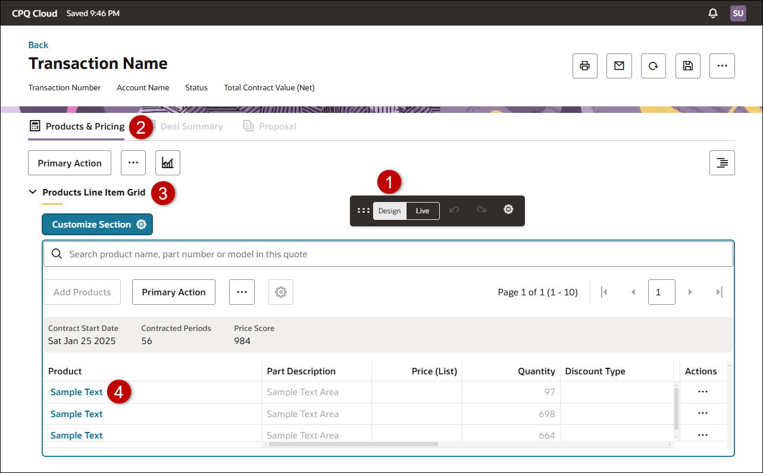Click the refresh icon button
The height and width of the screenshot is (473, 763).
653,66
